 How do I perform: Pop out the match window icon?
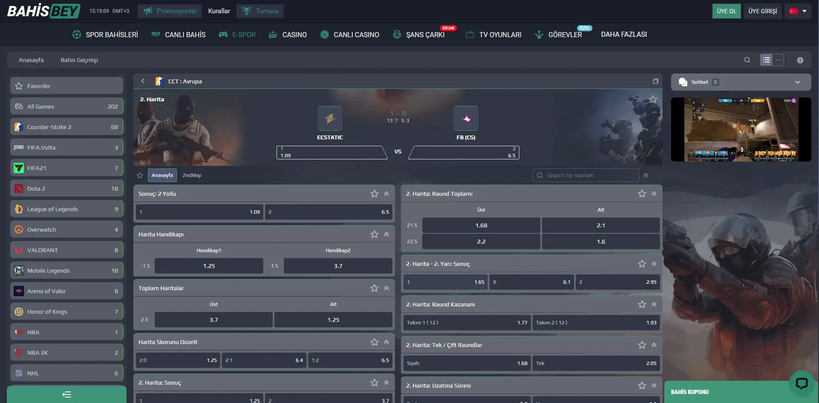(x=656, y=81)
